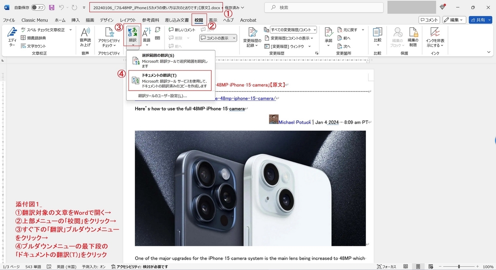Save document with floppy disk icon
The height and width of the screenshot is (270, 496).
coord(52,7)
